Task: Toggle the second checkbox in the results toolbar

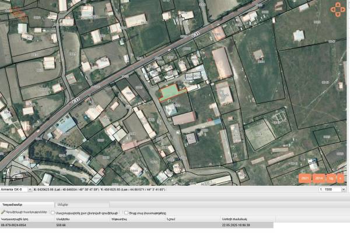Action: [126, 212]
